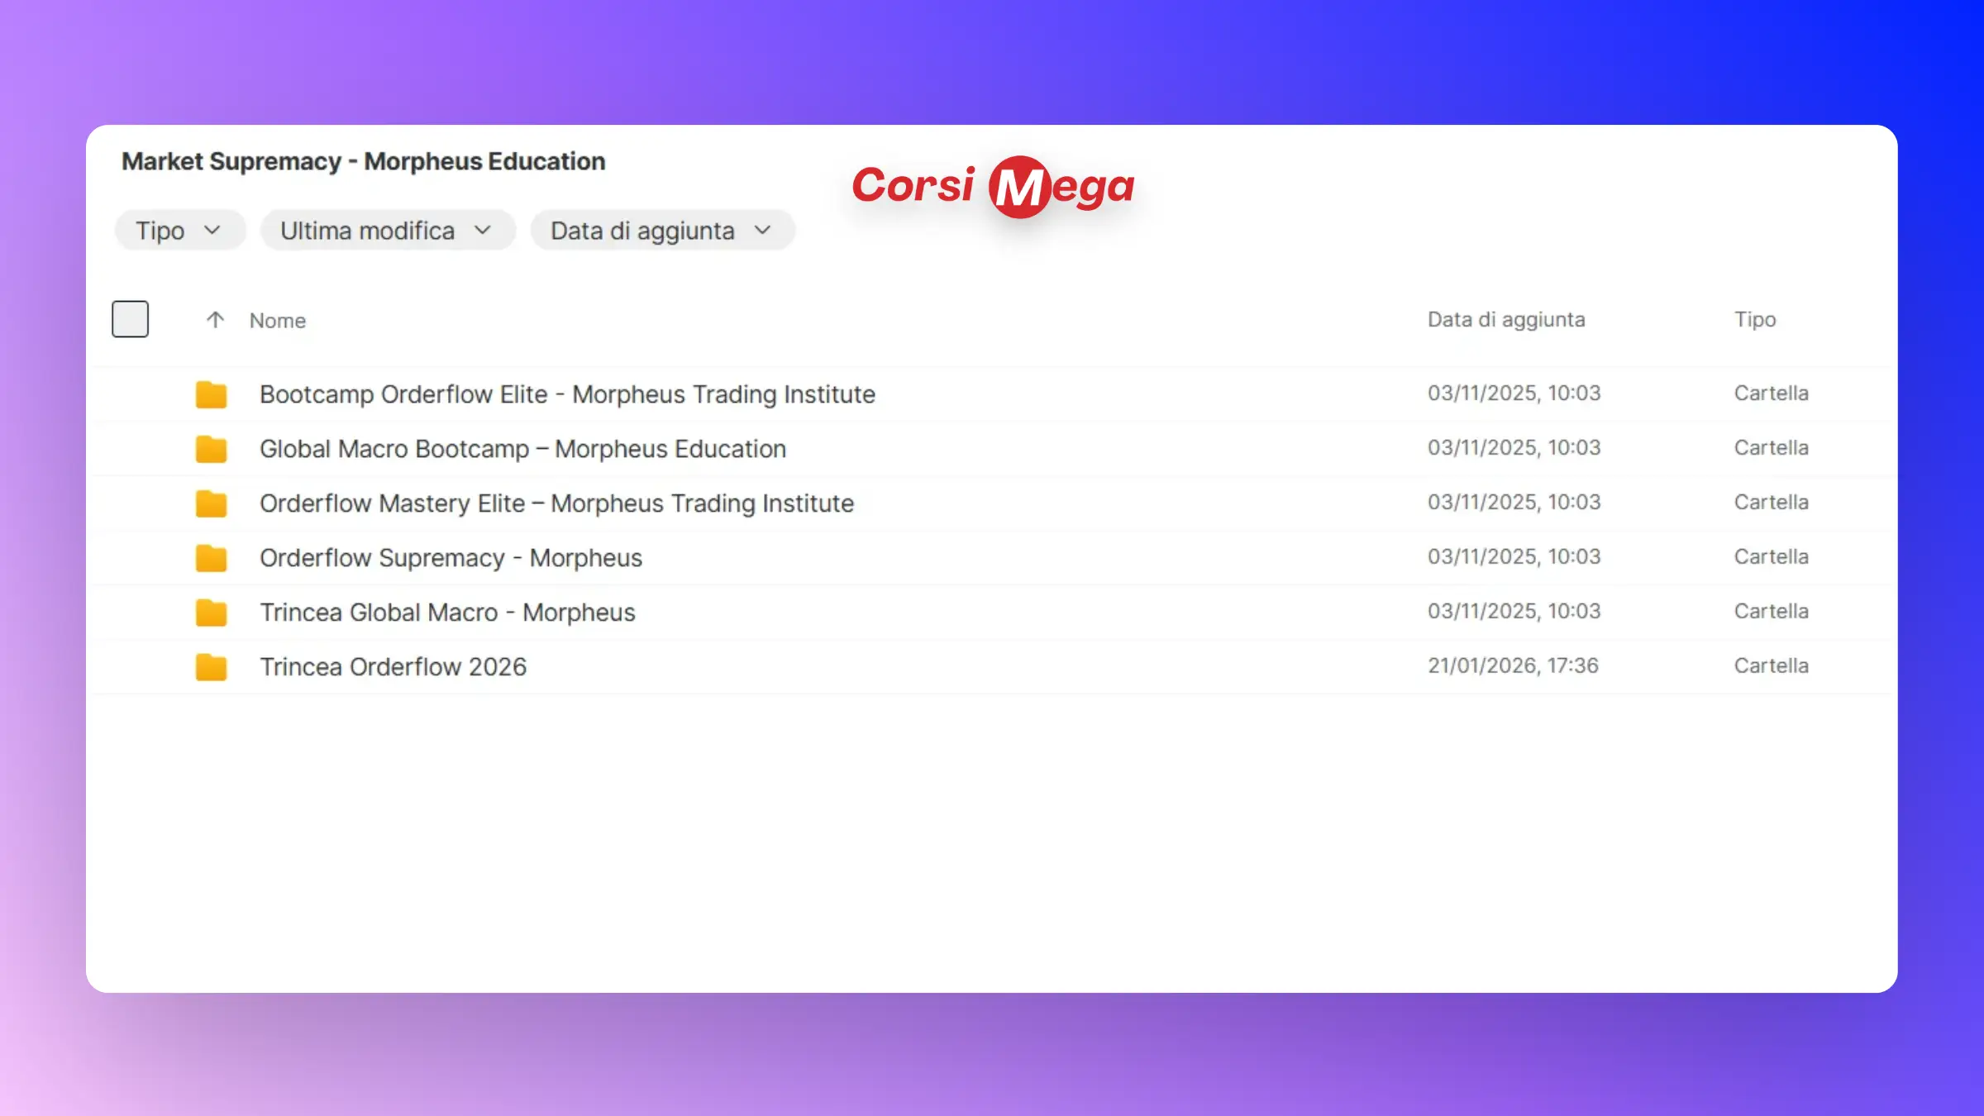Click the sort arrow next to Nome

[215, 320]
